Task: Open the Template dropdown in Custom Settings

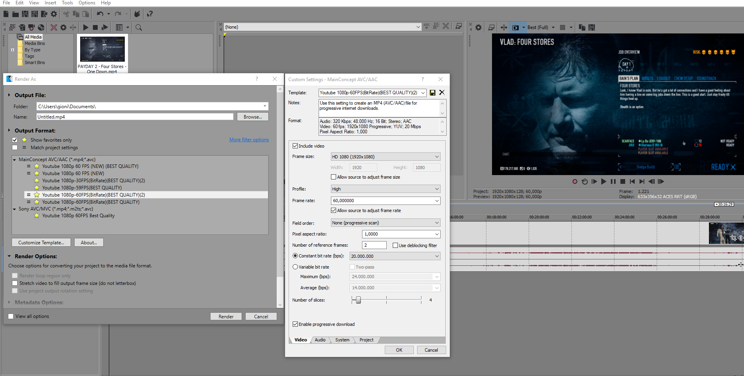Action: pyautogui.click(x=423, y=93)
